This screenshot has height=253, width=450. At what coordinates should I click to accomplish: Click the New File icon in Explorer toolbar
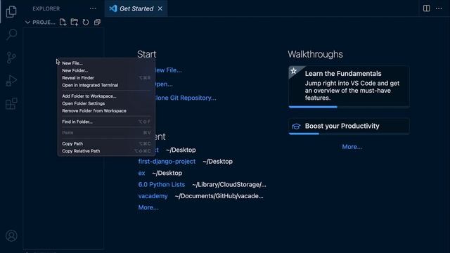point(63,22)
